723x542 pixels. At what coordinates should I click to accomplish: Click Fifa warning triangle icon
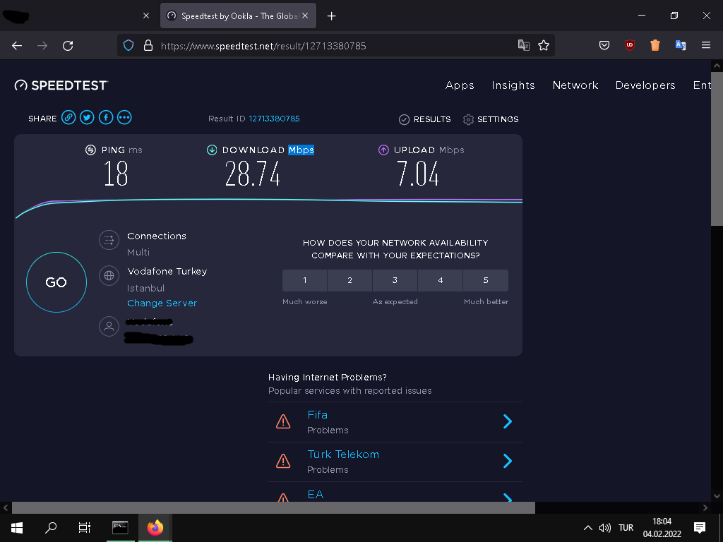[x=283, y=421]
